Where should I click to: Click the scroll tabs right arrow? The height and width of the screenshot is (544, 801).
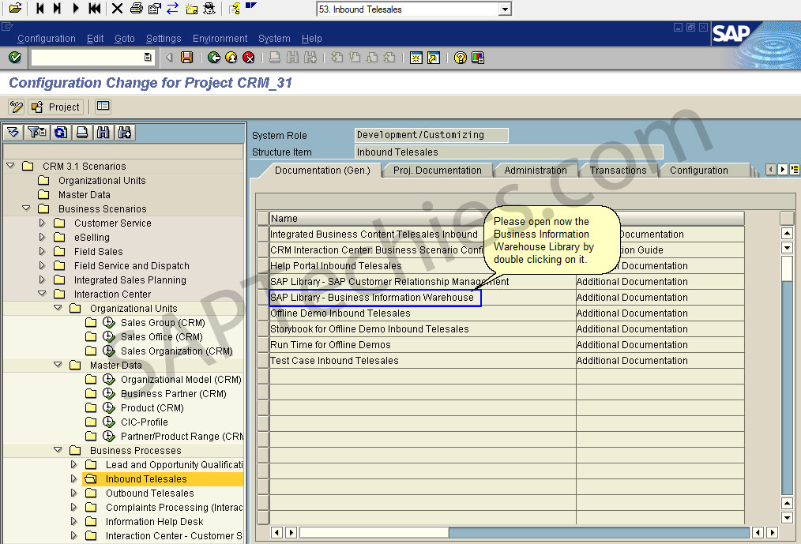pos(783,169)
